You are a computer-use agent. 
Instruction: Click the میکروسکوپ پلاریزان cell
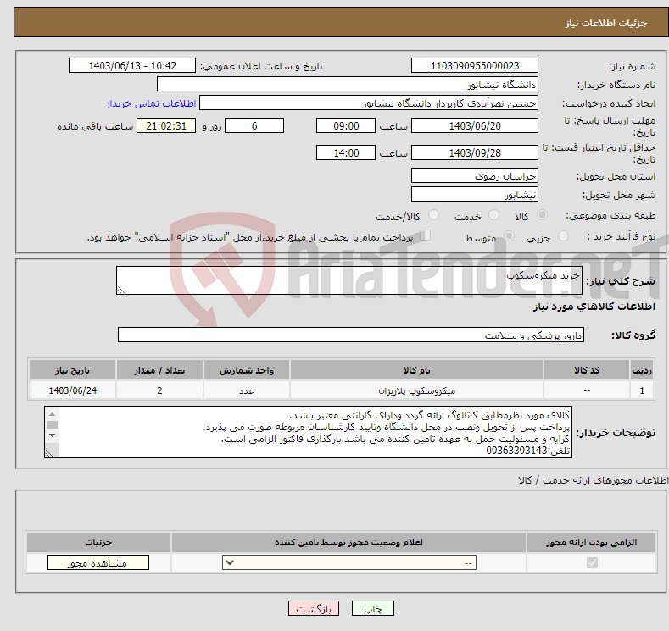click(416, 390)
